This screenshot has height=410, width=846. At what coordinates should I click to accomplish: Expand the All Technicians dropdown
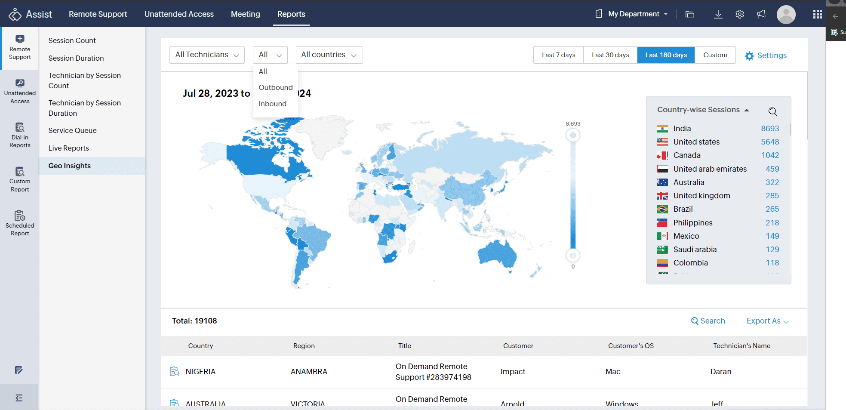coord(207,55)
